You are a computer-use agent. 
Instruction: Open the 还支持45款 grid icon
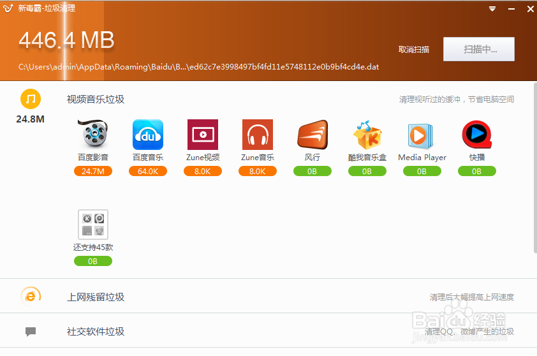click(93, 225)
